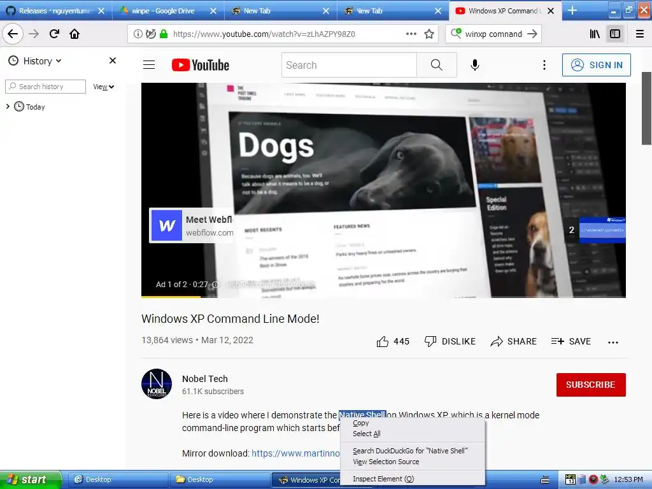
Task: Open the Windows start menu
Action: 30,479
